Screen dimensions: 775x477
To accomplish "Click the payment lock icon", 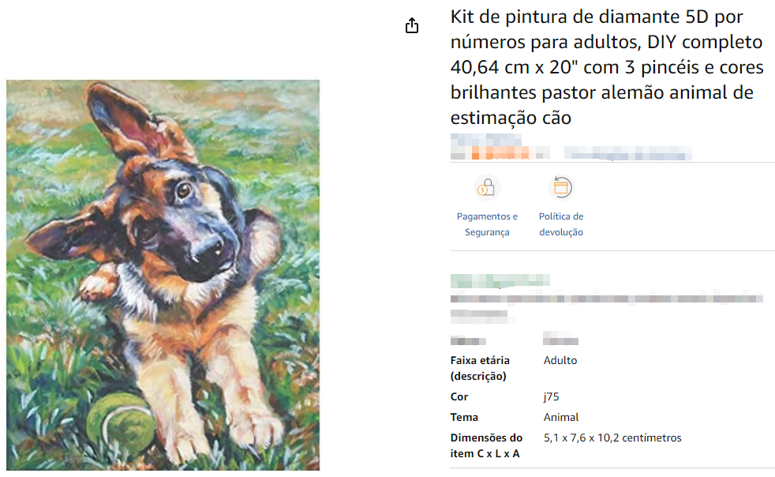I will [487, 188].
